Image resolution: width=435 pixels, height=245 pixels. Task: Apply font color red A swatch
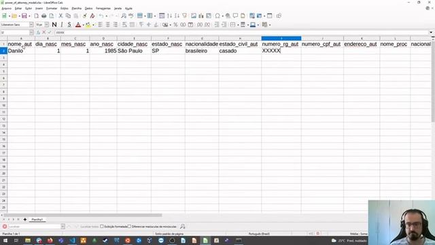[x=78, y=24]
